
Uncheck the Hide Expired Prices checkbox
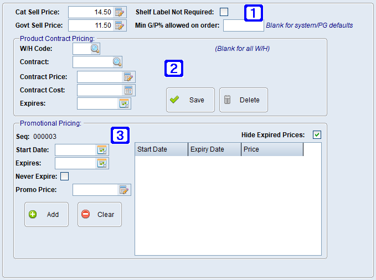[317, 134]
